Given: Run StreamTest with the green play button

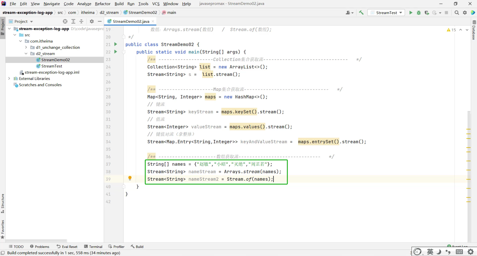Looking at the screenshot, I should coord(411,13).
